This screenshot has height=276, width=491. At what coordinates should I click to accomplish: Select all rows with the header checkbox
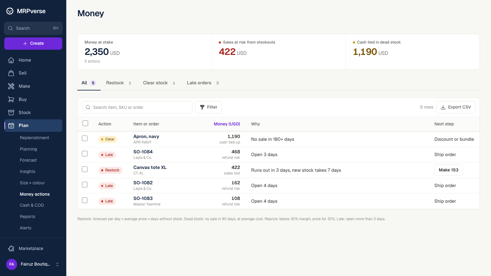click(x=85, y=123)
